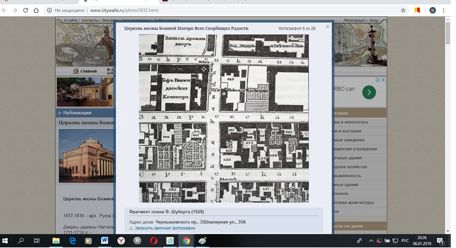Viewport: 456px width, 248px height.
Task: Reload the citywalls.ru page
Action: tap(26, 10)
